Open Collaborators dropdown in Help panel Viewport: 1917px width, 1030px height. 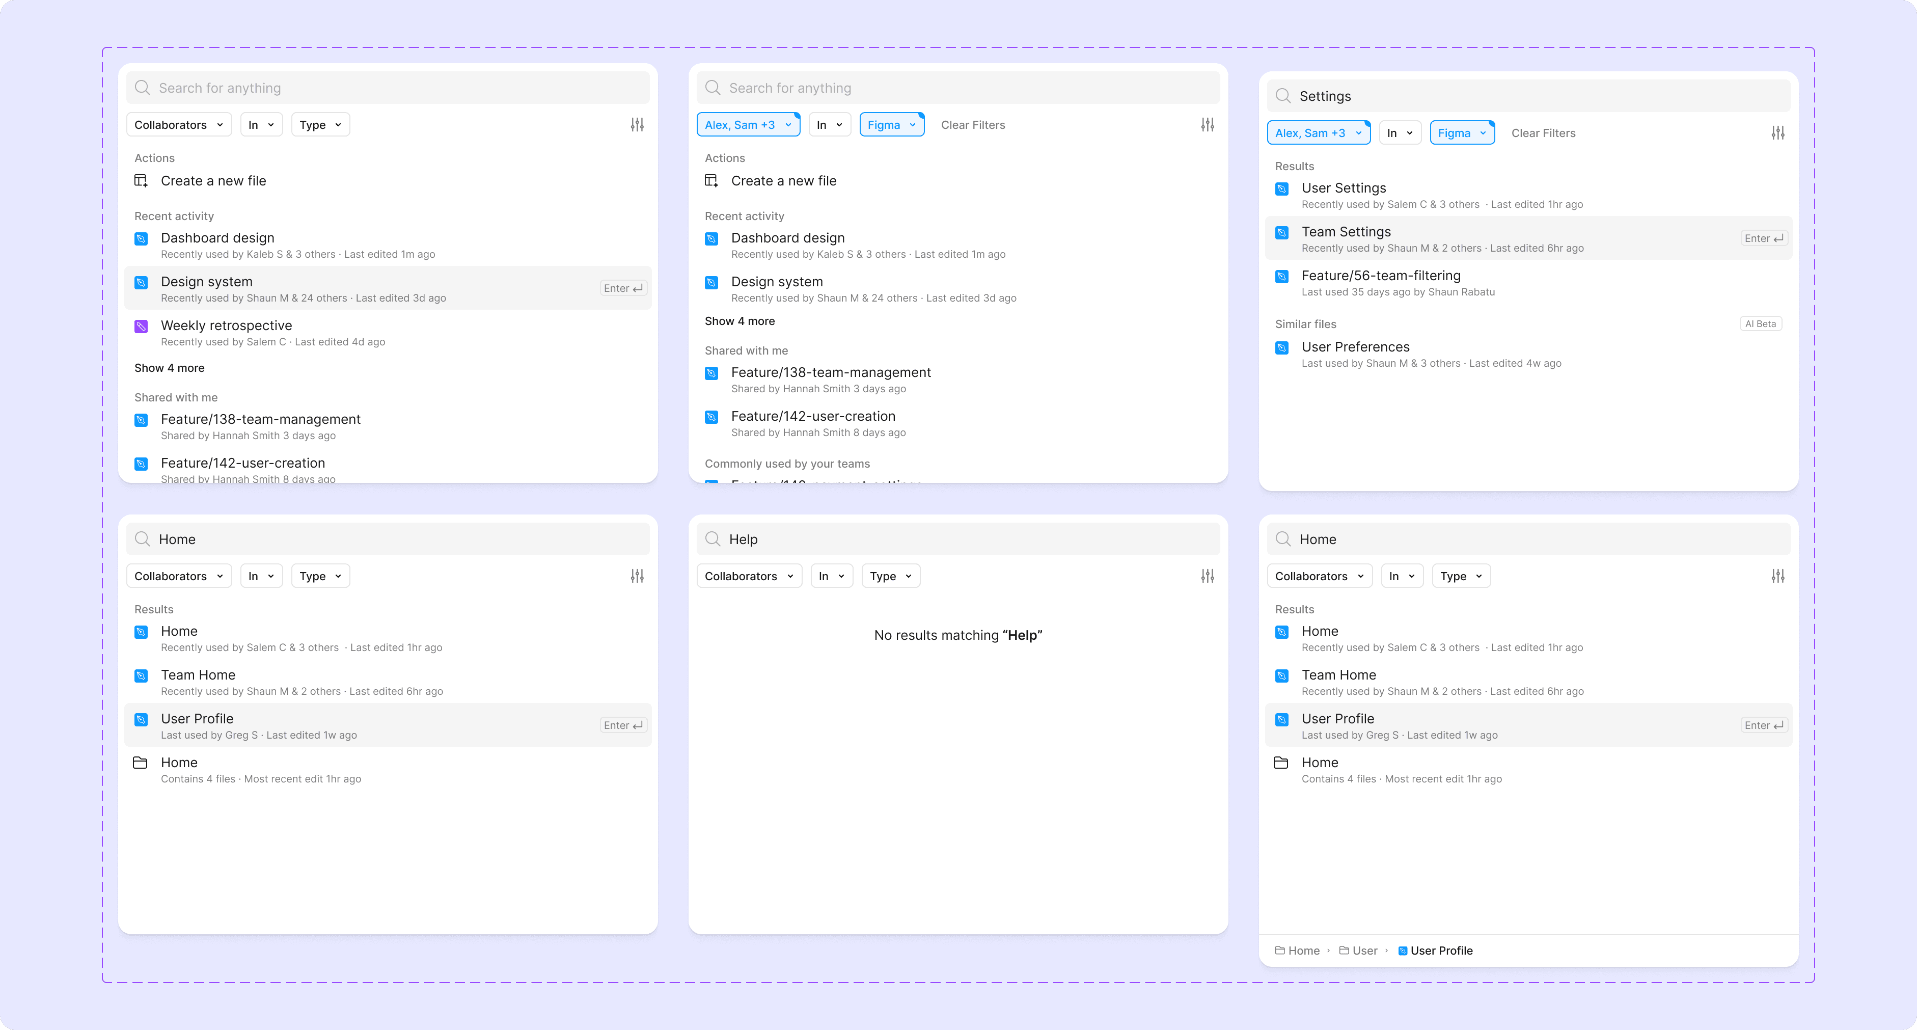coord(749,576)
